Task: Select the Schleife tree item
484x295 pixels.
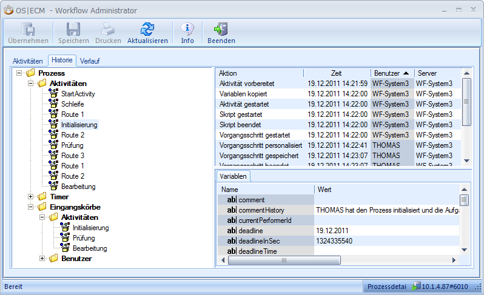Action: pyautogui.click(x=72, y=104)
